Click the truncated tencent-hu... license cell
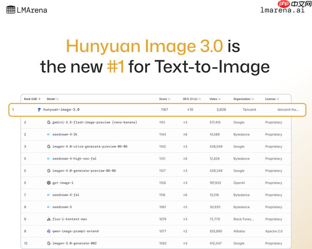Viewport: 312px width, 249px height. (x=288, y=109)
